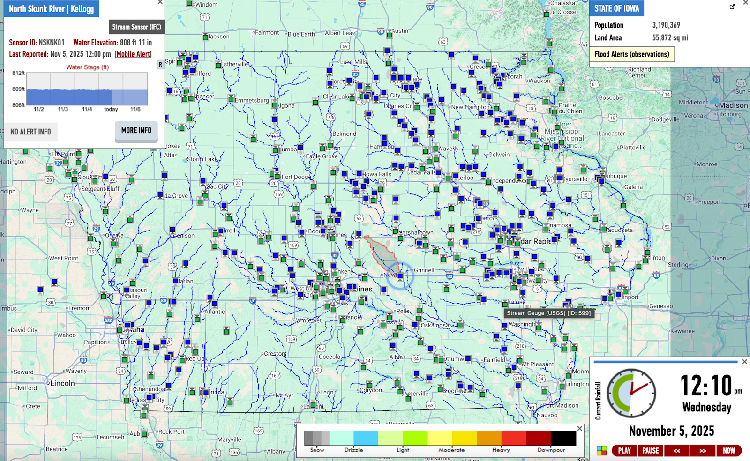This screenshot has height=461, width=750.
Task: Click the Flood Alerts (observations) label
Action: pyautogui.click(x=631, y=54)
